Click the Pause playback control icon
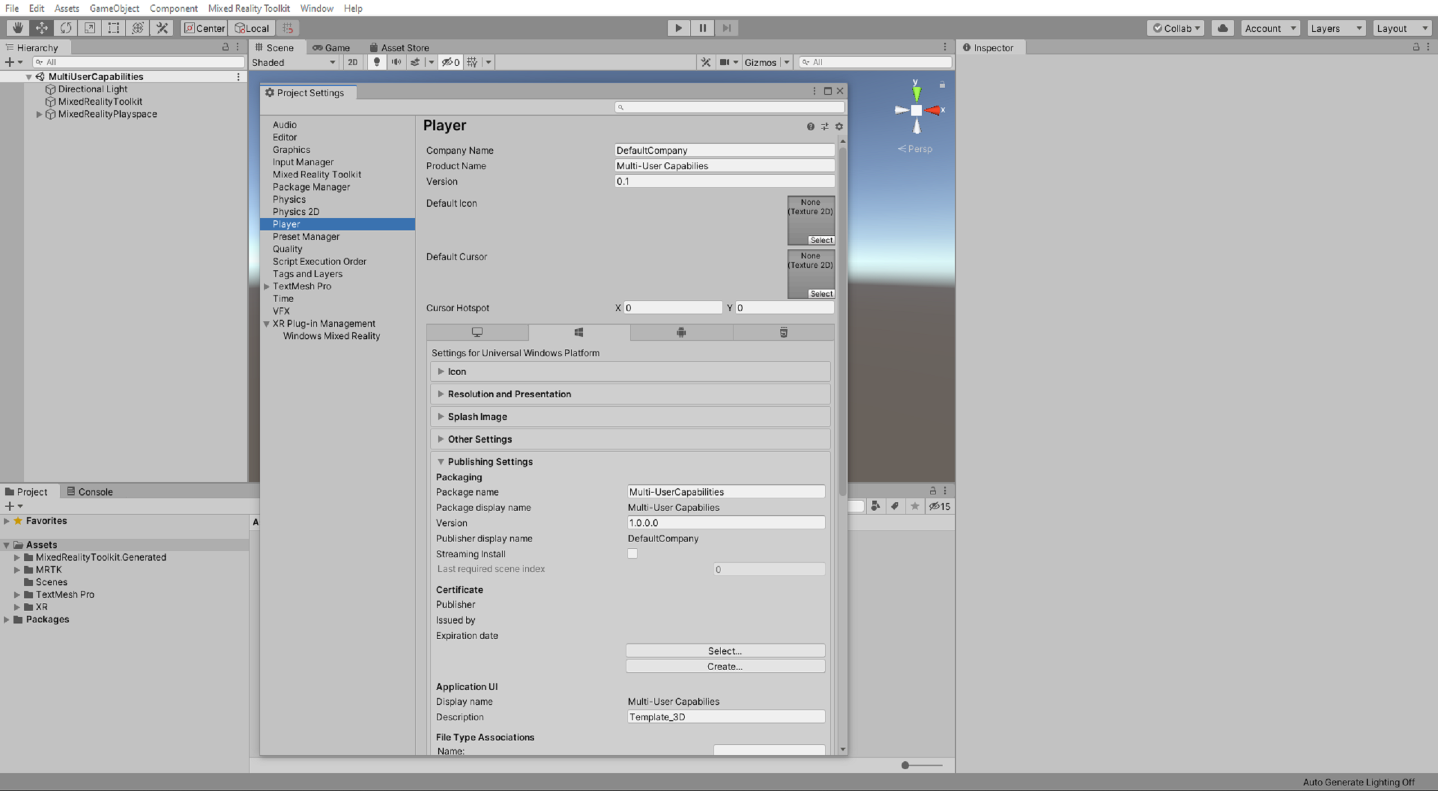Image resolution: width=1438 pixels, height=791 pixels. point(702,28)
